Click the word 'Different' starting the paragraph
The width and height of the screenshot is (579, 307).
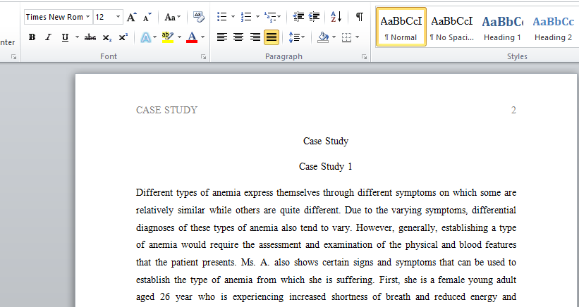click(x=154, y=193)
